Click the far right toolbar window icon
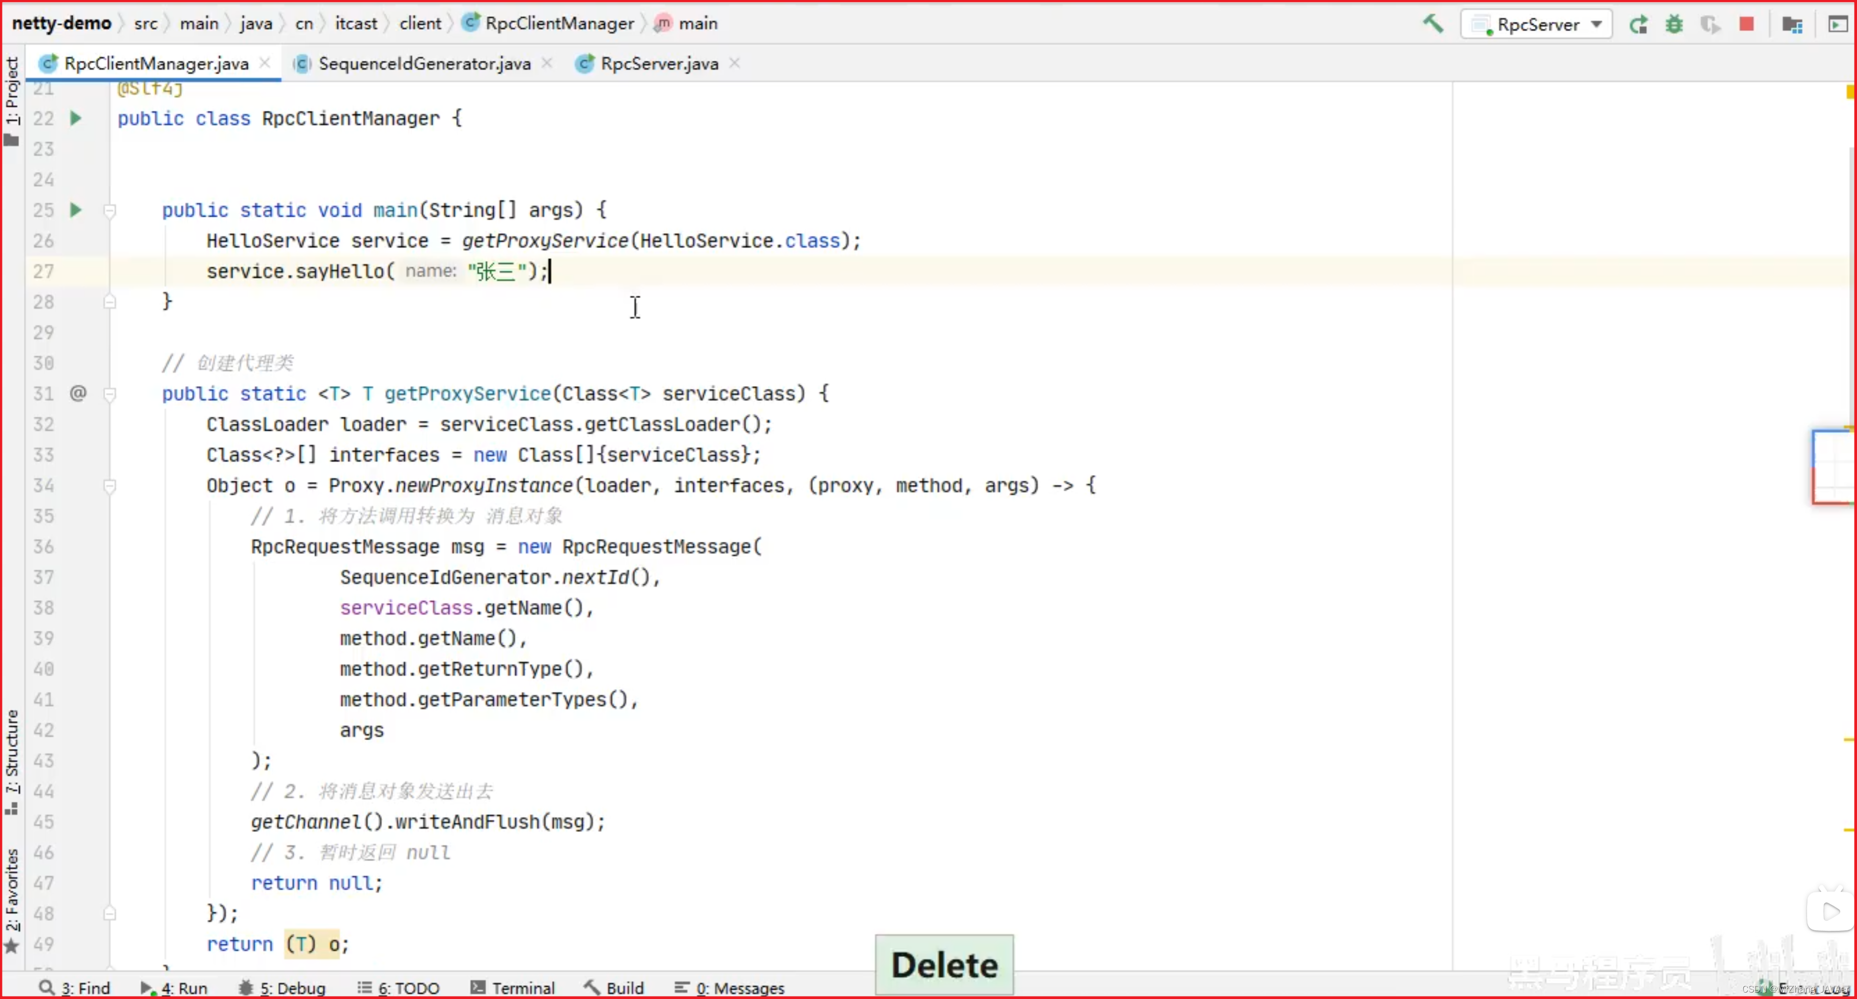1857x999 pixels. click(x=1838, y=25)
